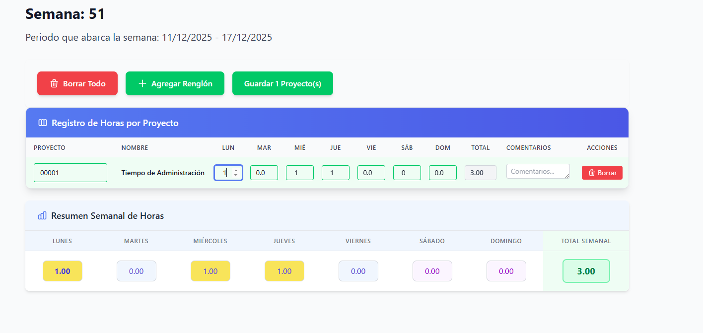The image size is (703, 333).
Task: Select the JUE hours input
Action: [x=335, y=173]
